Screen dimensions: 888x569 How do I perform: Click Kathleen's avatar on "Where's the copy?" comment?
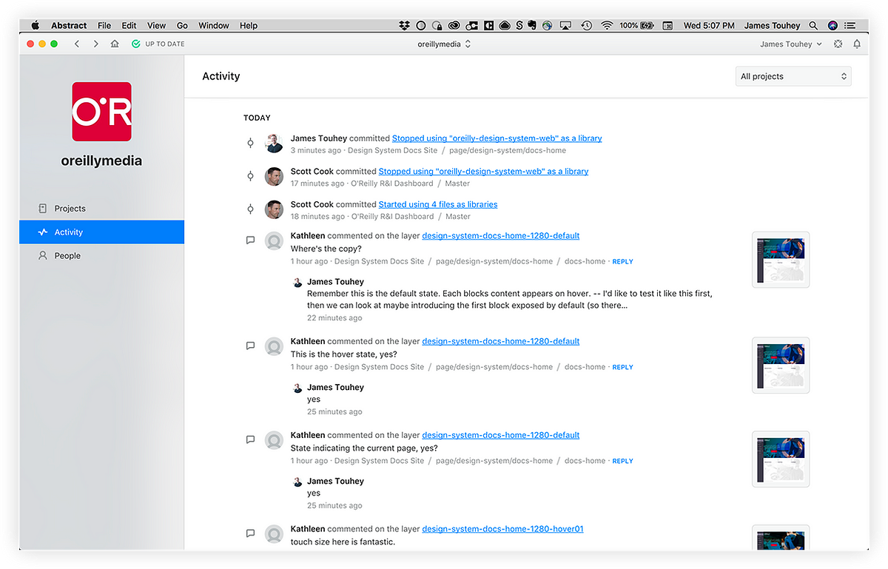click(275, 241)
